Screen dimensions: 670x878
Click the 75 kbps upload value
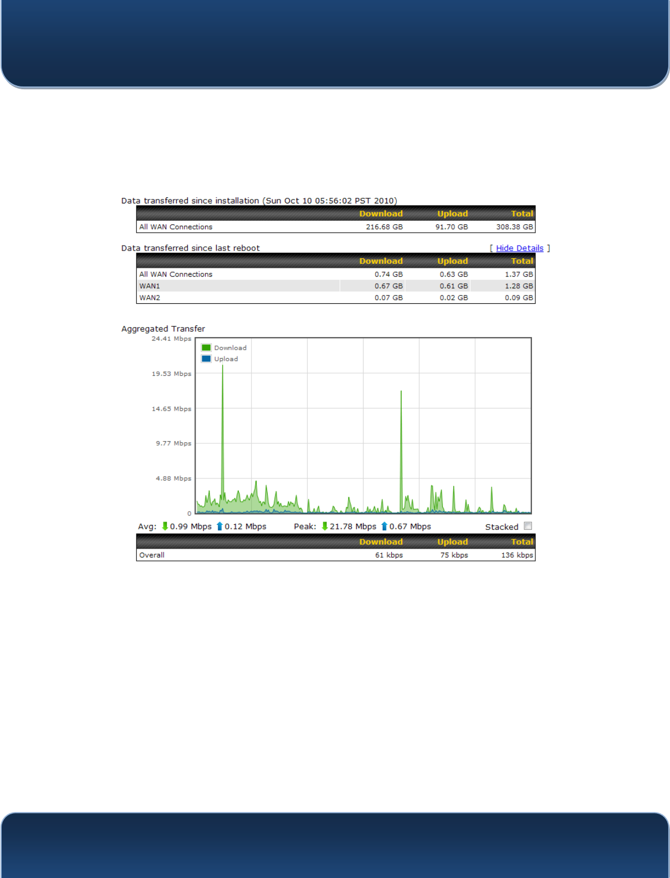(454, 555)
